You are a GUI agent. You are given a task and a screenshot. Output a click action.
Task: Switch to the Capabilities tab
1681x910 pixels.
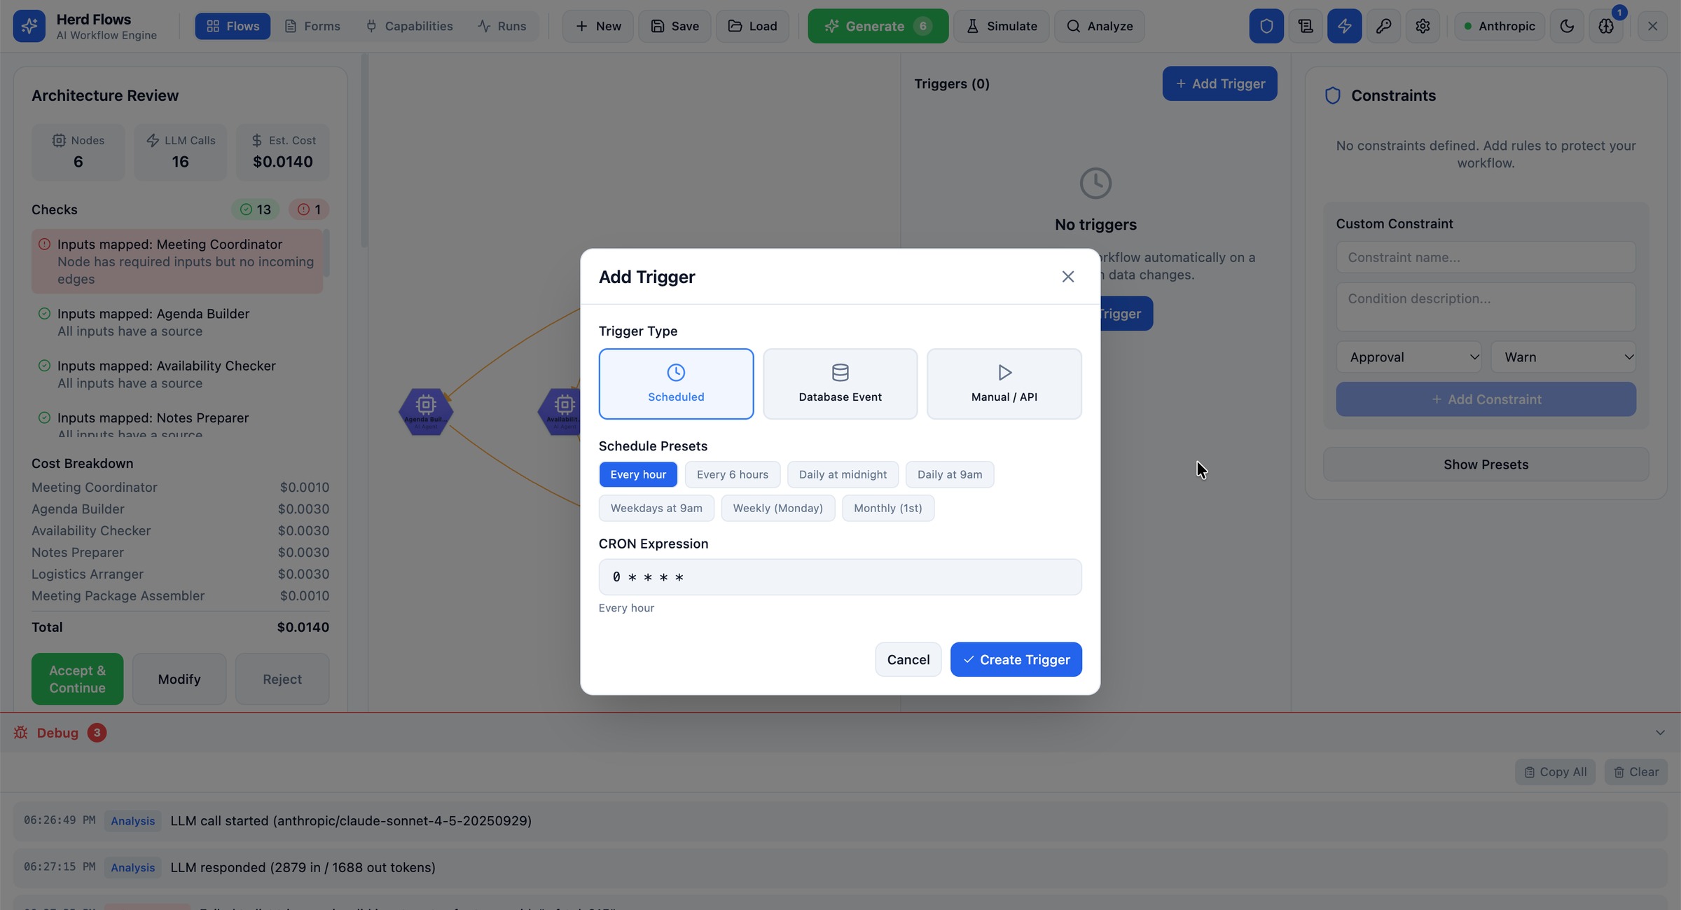click(x=409, y=26)
